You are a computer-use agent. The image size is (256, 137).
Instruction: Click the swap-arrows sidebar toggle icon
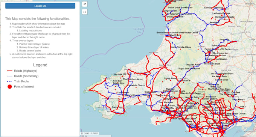pos(85,4)
